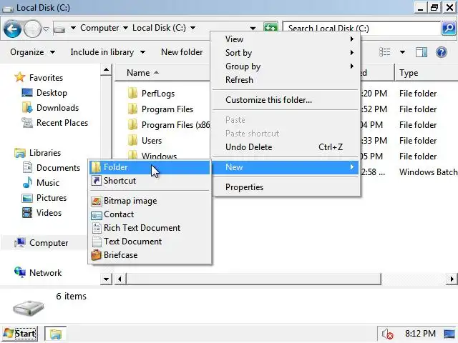Click the Users folder icon
This screenshot has height=343, width=458.
pos(132,140)
